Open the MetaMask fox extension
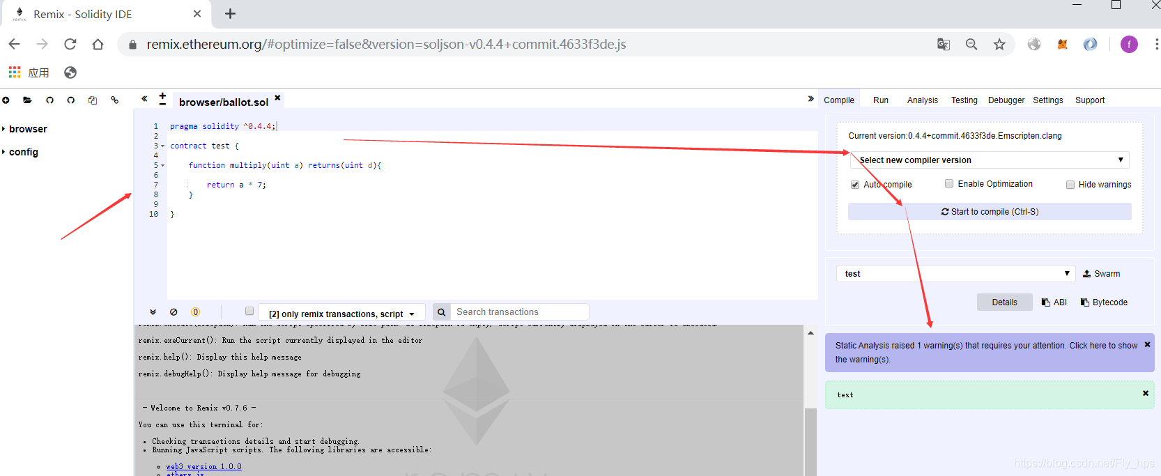Image resolution: width=1161 pixels, height=476 pixels. click(1062, 44)
